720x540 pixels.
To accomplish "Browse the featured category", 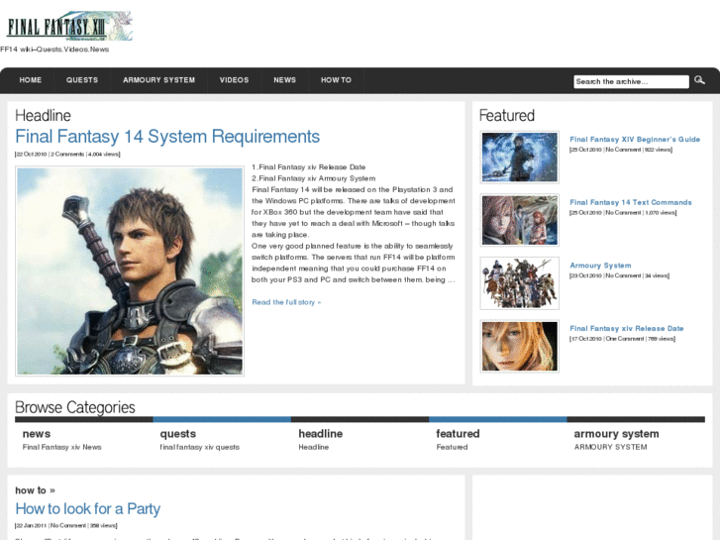I will [458, 434].
